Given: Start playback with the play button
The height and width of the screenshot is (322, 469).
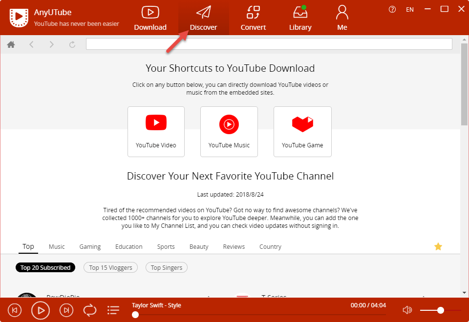Looking at the screenshot, I should pyautogui.click(x=41, y=310).
